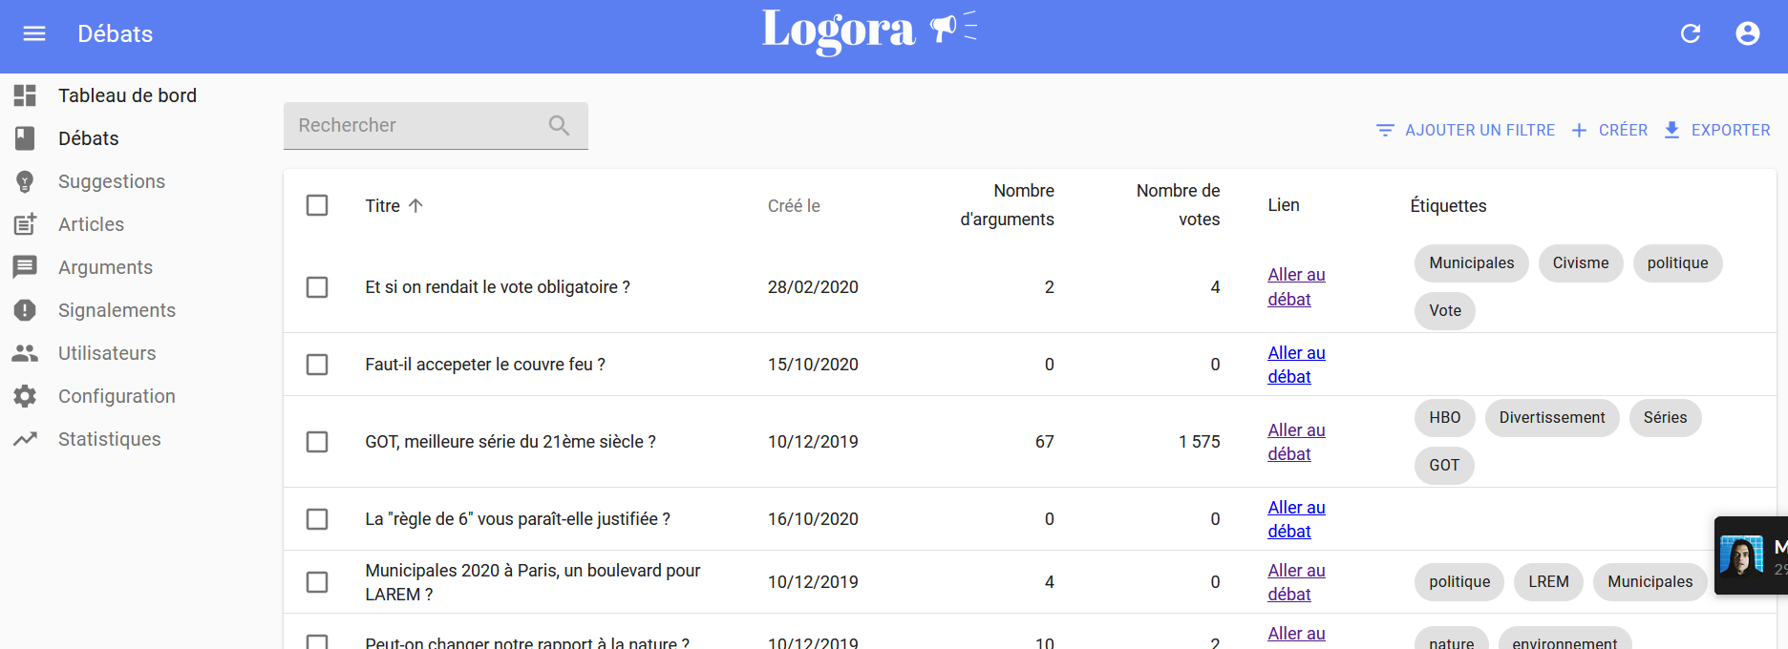
Task: Click the HBO tag chip
Action: 1445,418
